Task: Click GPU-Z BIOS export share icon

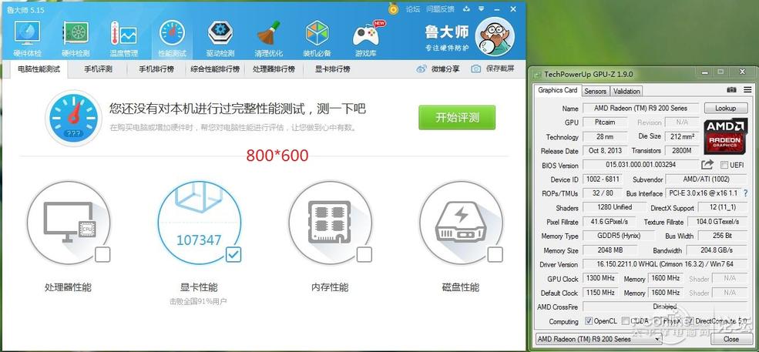Action: point(707,165)
